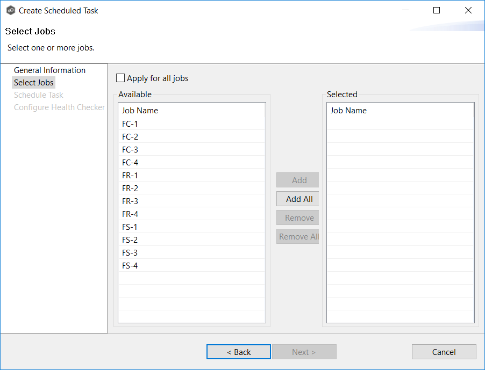Select job FC-3 from Available jobs
Image resolution: width=485 pixels, height=370 pixels.
pos(130,149)
